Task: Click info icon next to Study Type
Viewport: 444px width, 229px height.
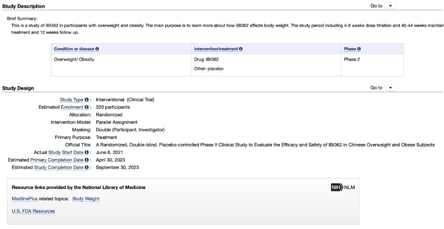Action: (87, 100)
